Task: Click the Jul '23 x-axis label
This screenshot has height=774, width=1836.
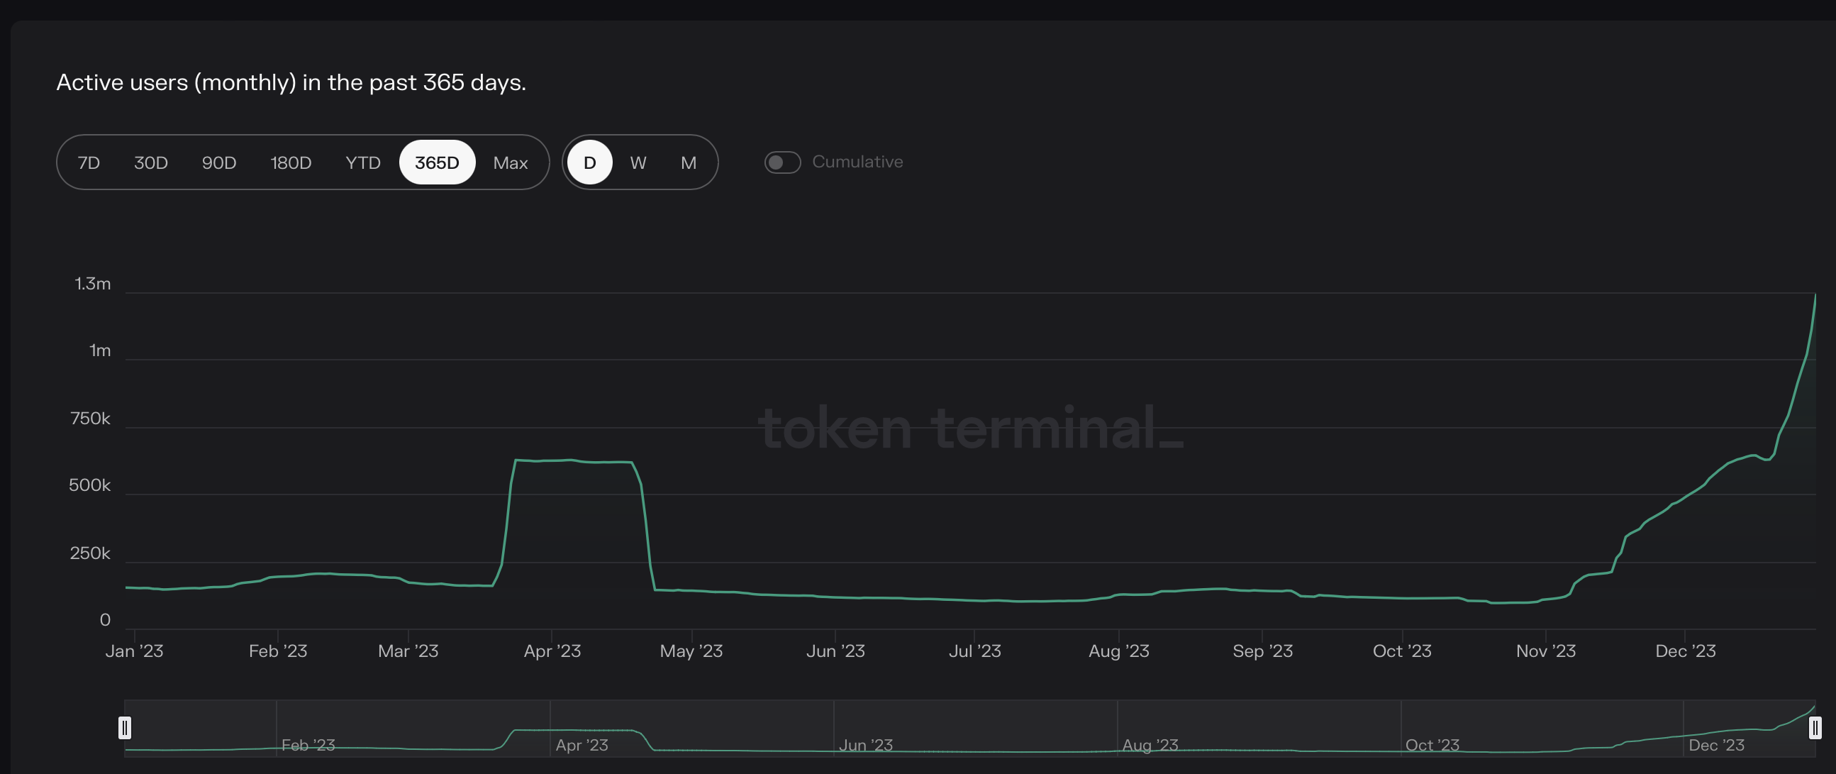Action: pos(974,651)
